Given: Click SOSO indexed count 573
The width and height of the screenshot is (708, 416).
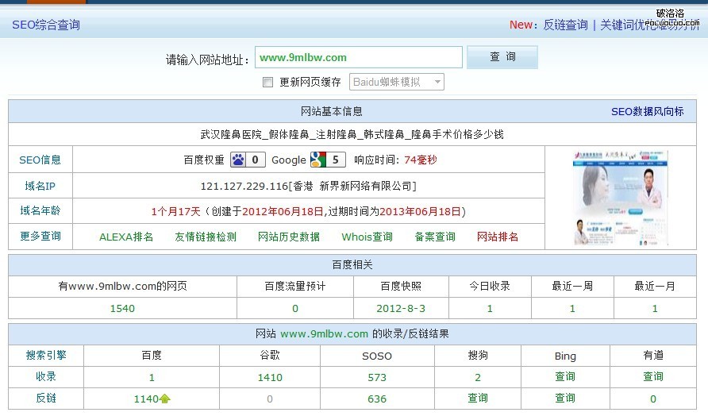Looking at the screenshot, I should (x=377, y=377).
